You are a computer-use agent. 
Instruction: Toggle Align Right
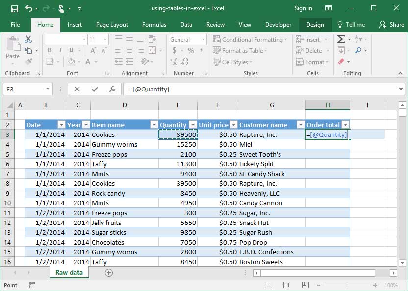click(x=140, y=50)
